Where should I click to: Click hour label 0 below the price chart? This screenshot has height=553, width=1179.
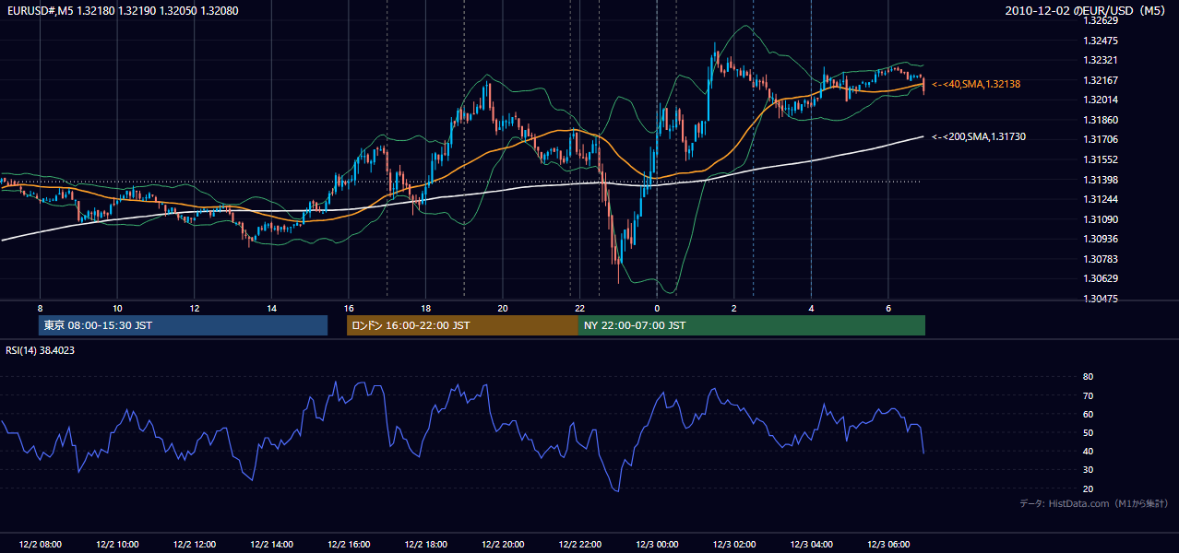tap(657, 308)
